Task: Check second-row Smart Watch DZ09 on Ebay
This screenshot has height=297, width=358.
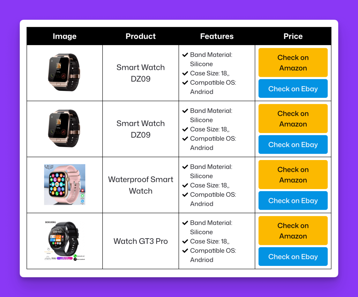Action: click(x=293, y=144)
